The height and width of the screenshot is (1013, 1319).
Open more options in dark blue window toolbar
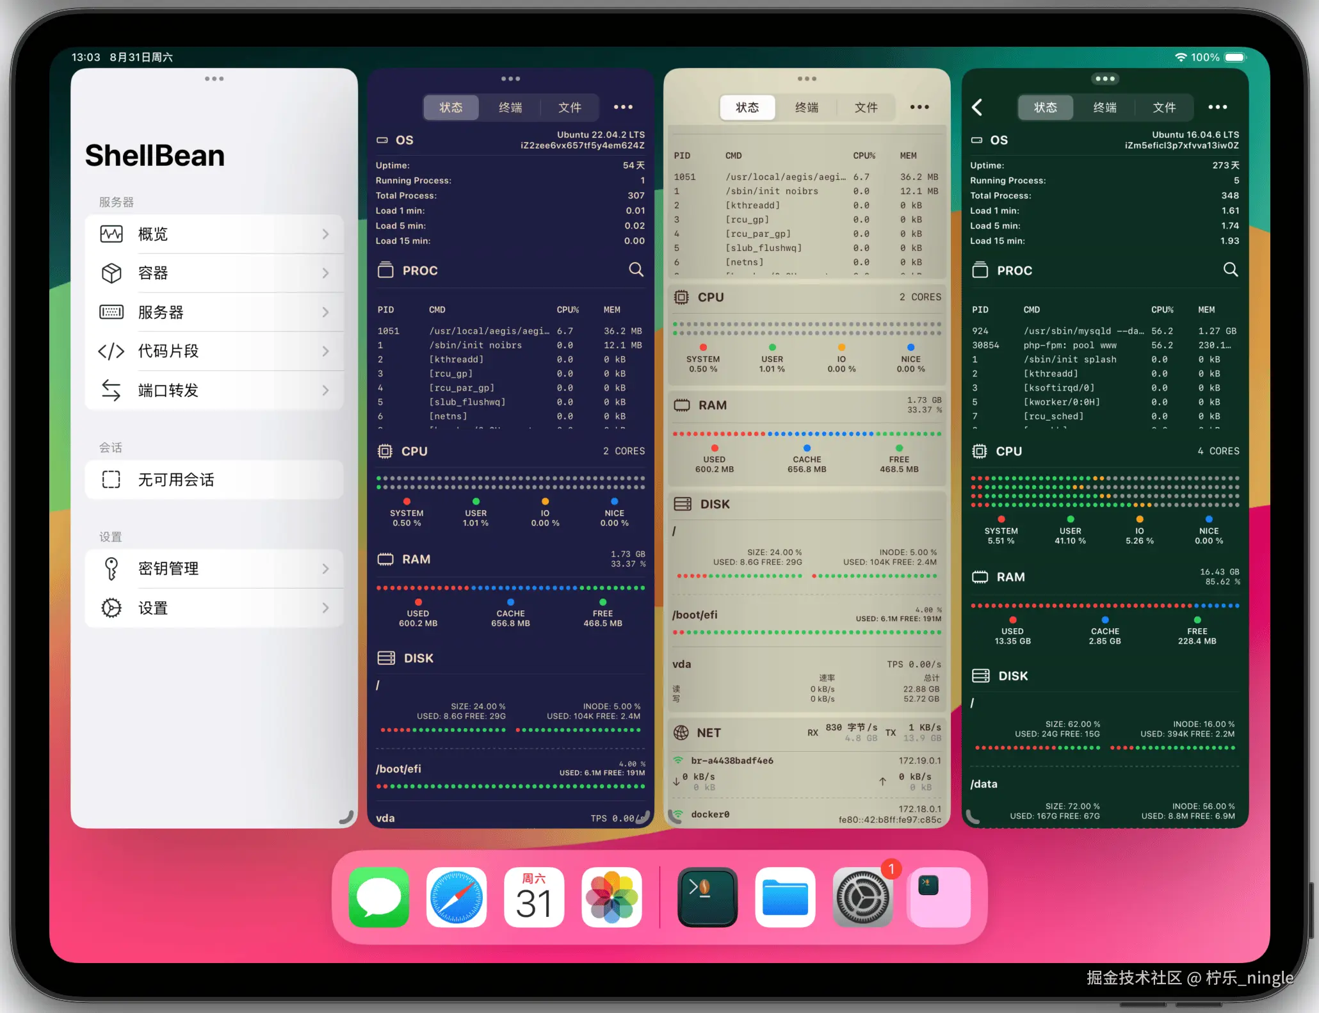[x=622, y=108]
